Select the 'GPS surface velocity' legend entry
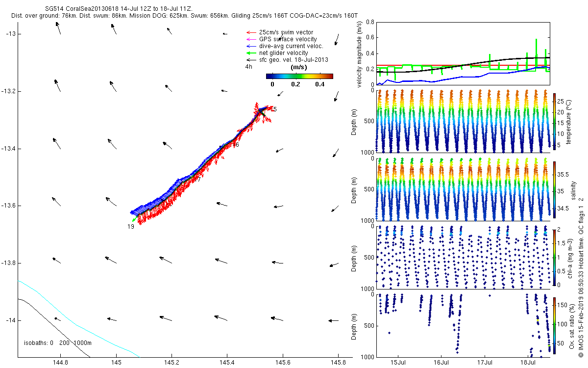588x368 pixels. pos(287,39)
